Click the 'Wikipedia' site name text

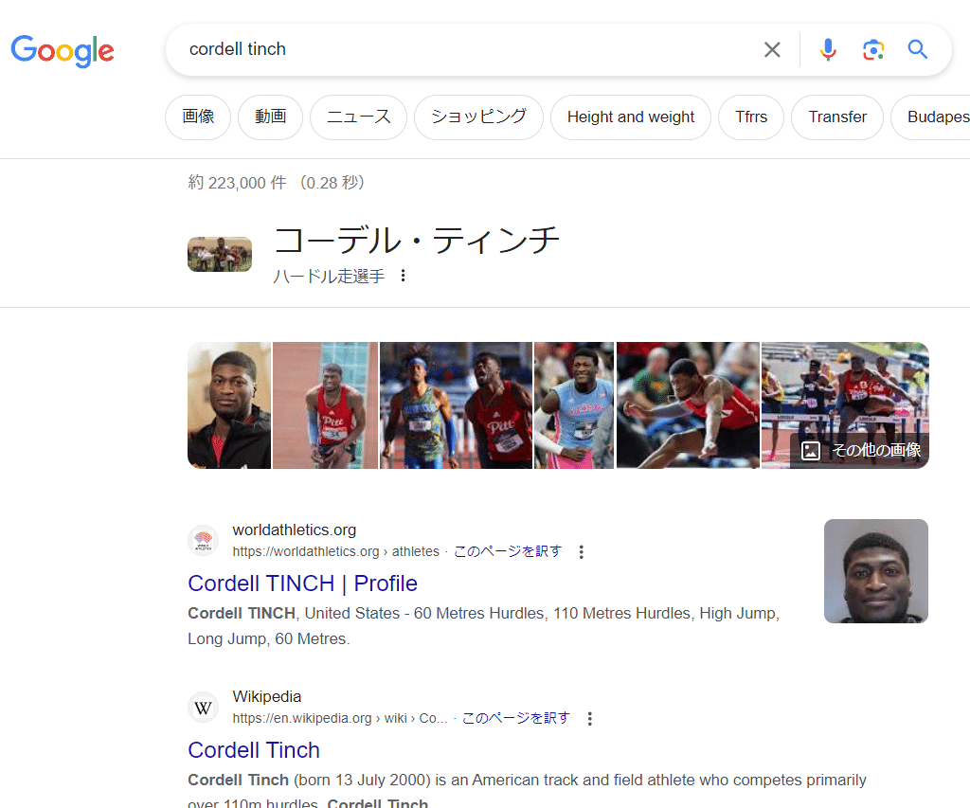[x=266, y=696]
